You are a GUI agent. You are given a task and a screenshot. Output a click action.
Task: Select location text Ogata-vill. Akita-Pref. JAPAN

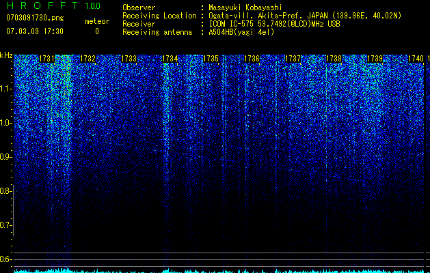tap(268, 16)
